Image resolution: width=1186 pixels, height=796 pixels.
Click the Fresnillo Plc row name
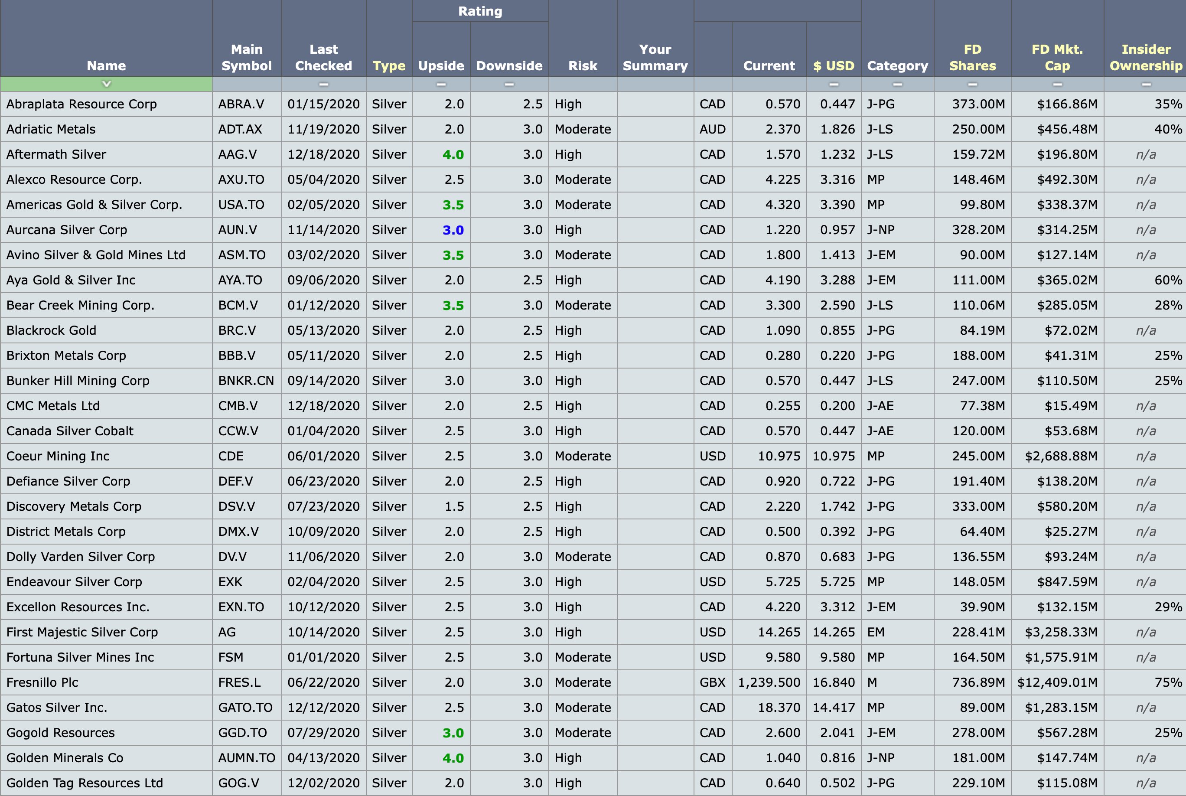click(42, 682)
